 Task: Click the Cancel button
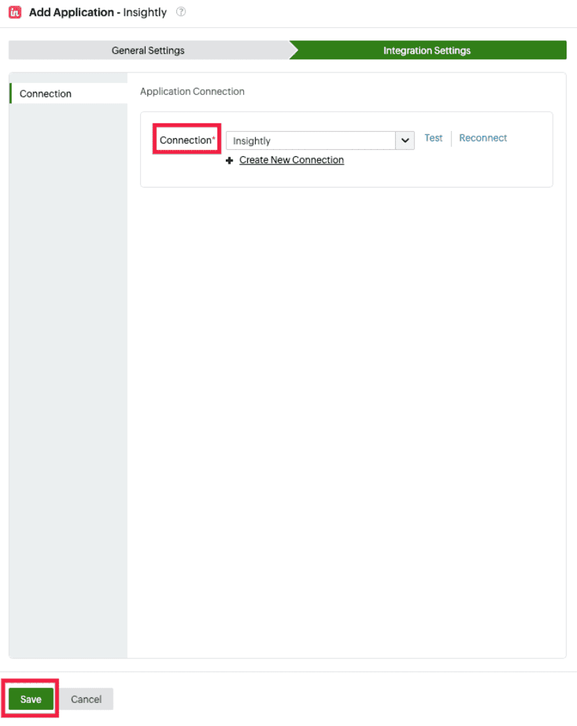tap(86, 699)
